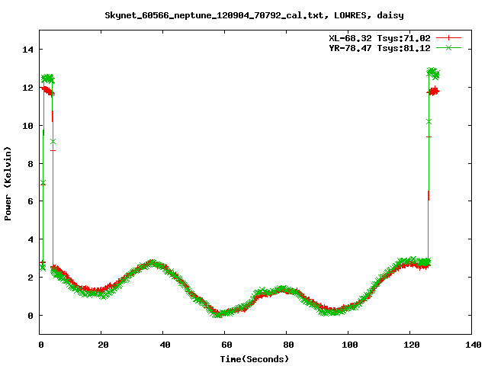Click the y-axis tick label 12
The image size is (488, 366).
(x=27, y=88)
